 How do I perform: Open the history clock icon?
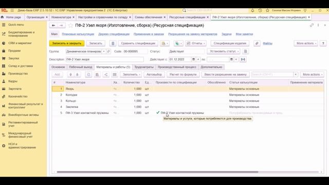[x=260, y=10]
